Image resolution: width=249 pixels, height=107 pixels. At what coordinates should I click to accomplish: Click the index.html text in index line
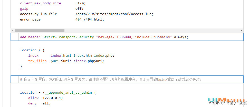click(61, 56)
